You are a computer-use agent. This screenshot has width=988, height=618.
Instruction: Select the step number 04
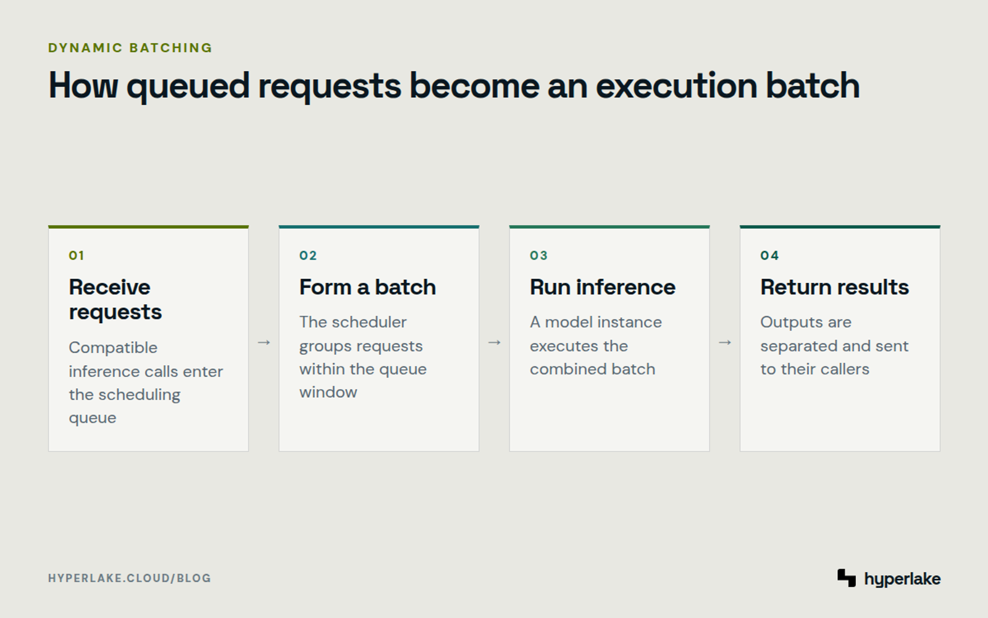tap(769, 255)
